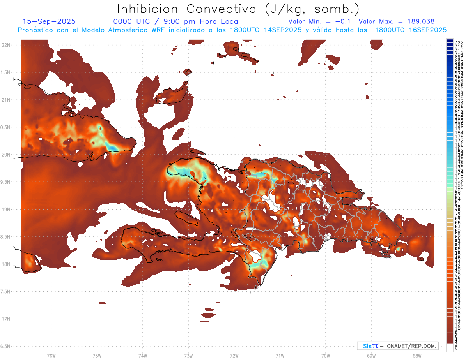Select the date label 15-Sep-2025
The width and height of the screenshot is (468, 361).
pos(49,21)
